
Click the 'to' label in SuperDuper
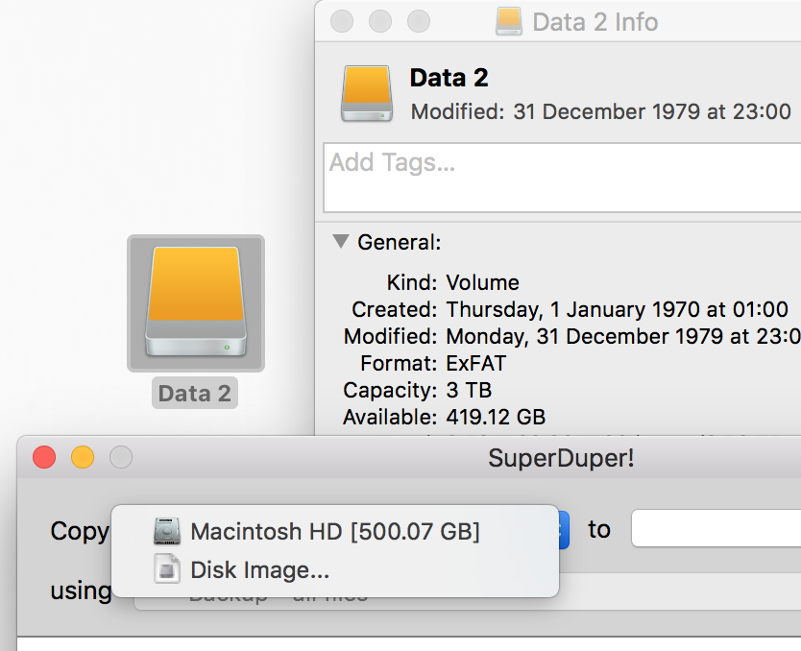point(599,529)
